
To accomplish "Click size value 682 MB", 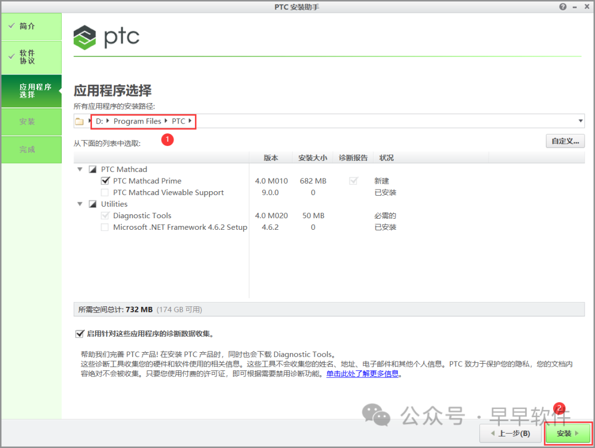I will (x=313, y=181).
